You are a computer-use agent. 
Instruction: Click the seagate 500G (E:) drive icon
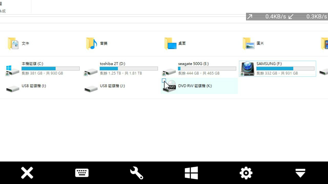click(169, 72)
